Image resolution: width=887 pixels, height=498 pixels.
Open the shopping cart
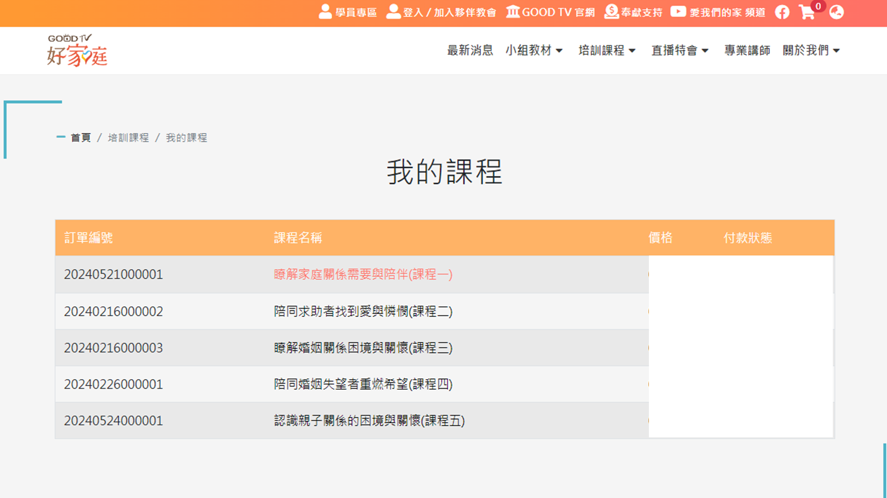click(807, 13)
